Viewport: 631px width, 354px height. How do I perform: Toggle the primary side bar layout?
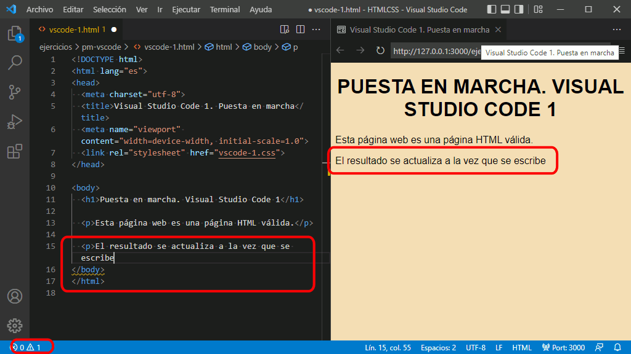pyautogui.click(x=491, y=9)
